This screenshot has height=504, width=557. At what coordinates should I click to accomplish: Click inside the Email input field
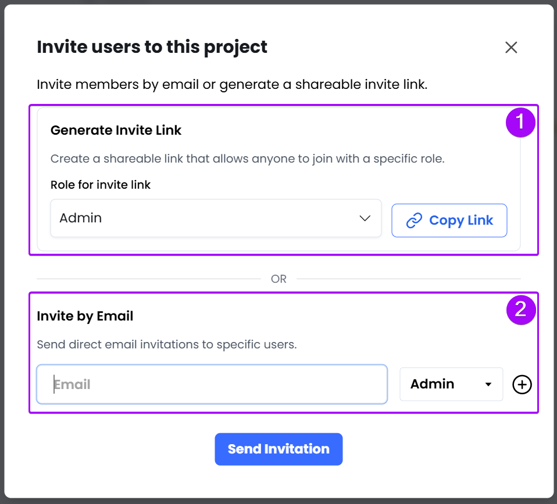212,384
